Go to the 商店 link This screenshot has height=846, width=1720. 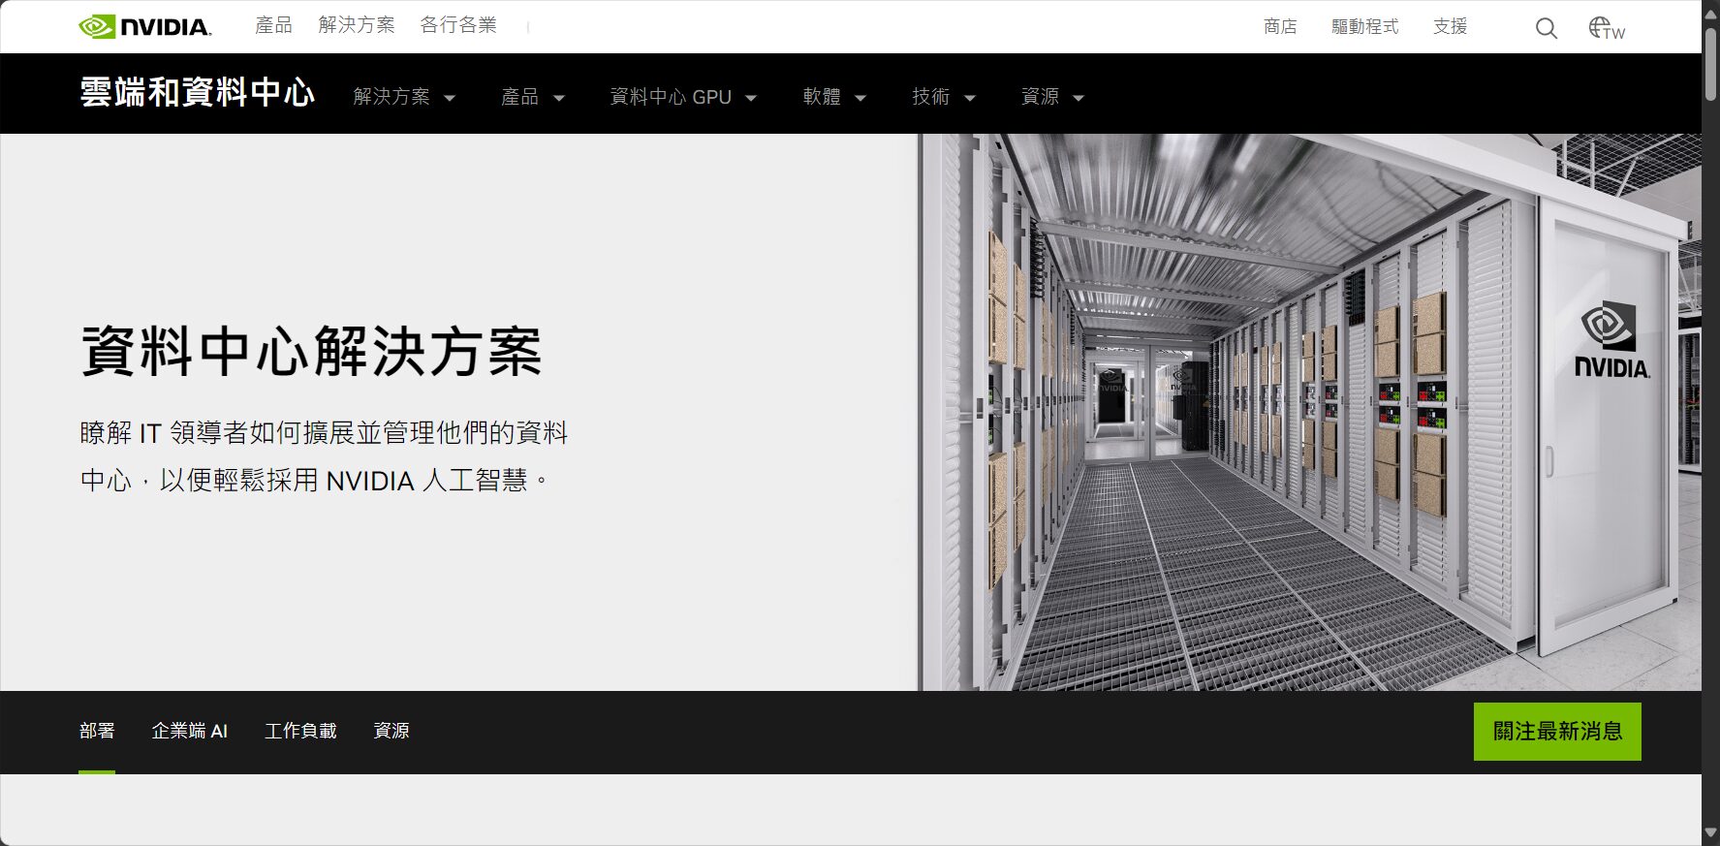click(x=1280, y=26)
